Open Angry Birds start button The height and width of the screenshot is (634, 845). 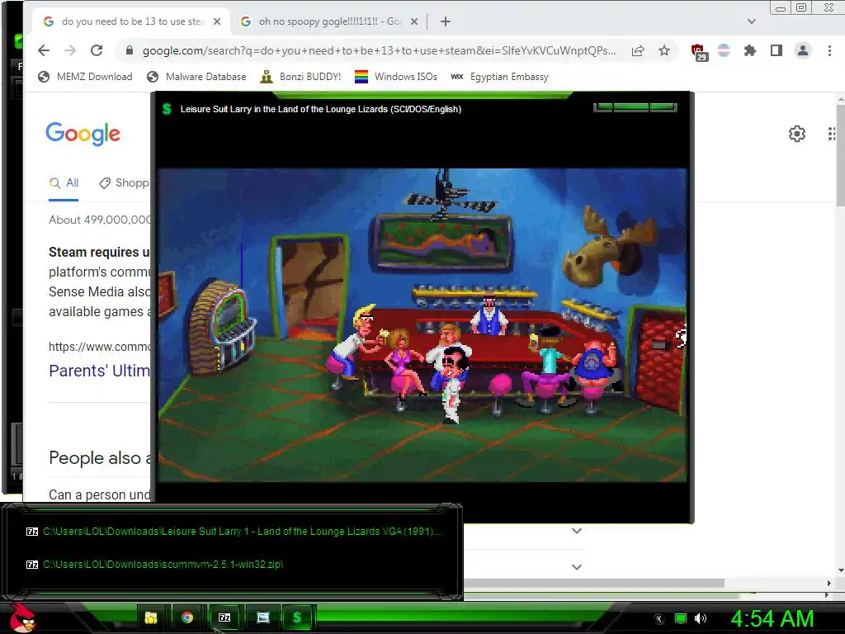pos(22,617)
